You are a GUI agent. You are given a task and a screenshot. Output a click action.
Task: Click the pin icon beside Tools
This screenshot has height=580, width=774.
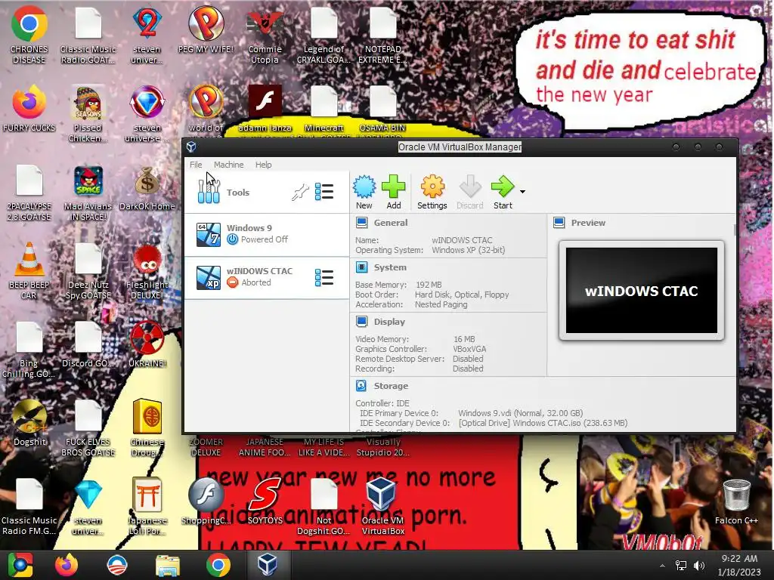tap(299, 193)
